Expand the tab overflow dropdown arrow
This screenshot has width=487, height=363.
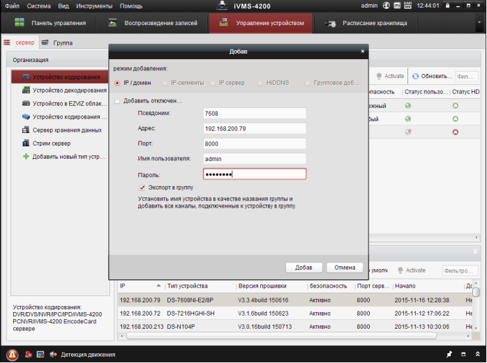point(479,23)
